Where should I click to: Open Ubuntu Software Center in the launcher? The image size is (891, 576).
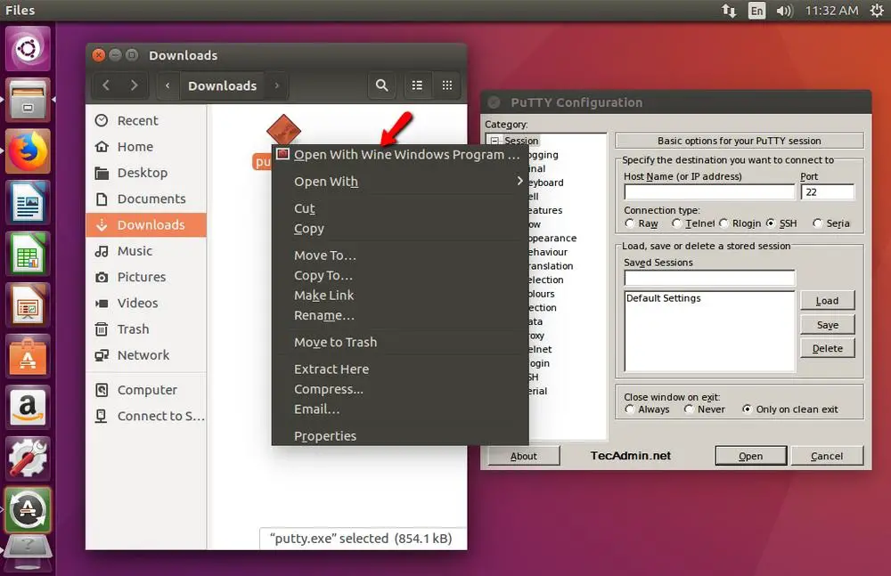tap(29, 357)
